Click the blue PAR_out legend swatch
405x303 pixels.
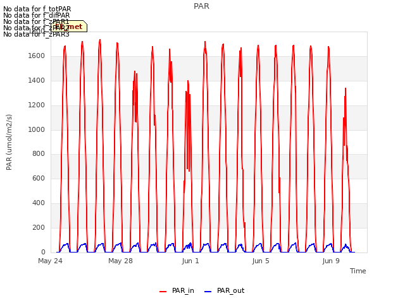pyautogui.click(x=208, y=292)
